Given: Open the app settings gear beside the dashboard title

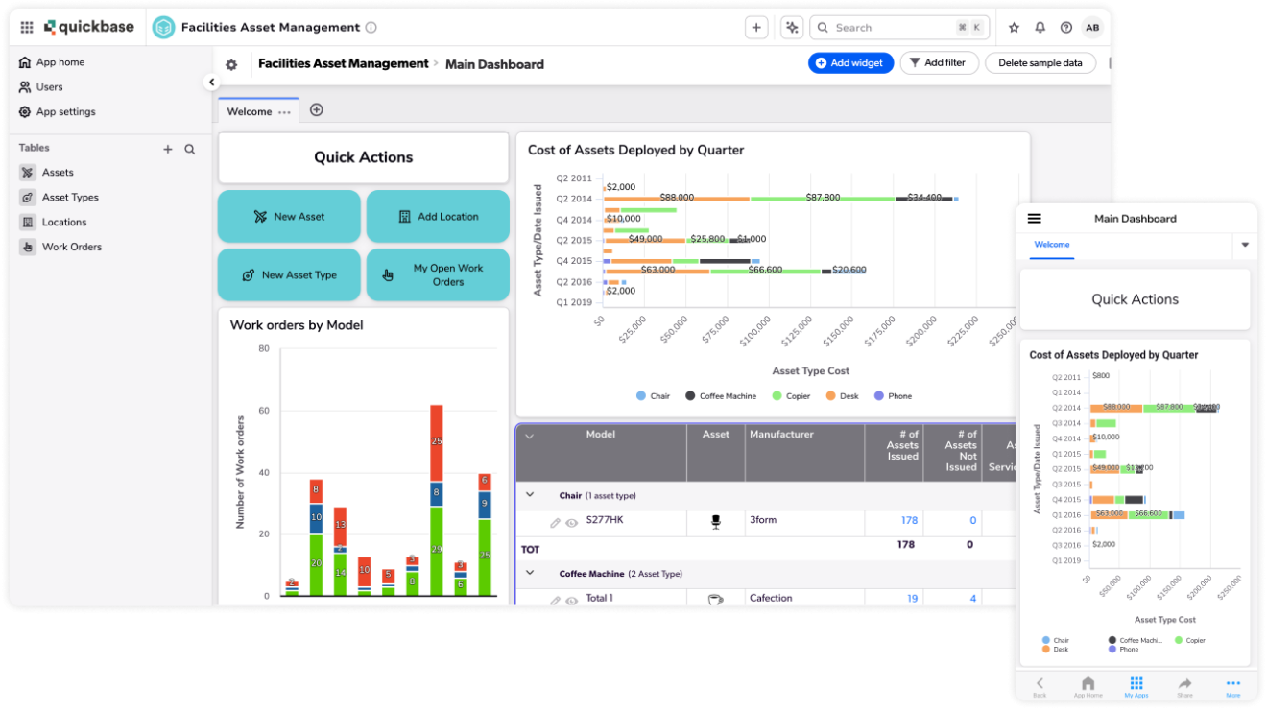Looking at the screenshot, I should [230, 62].
